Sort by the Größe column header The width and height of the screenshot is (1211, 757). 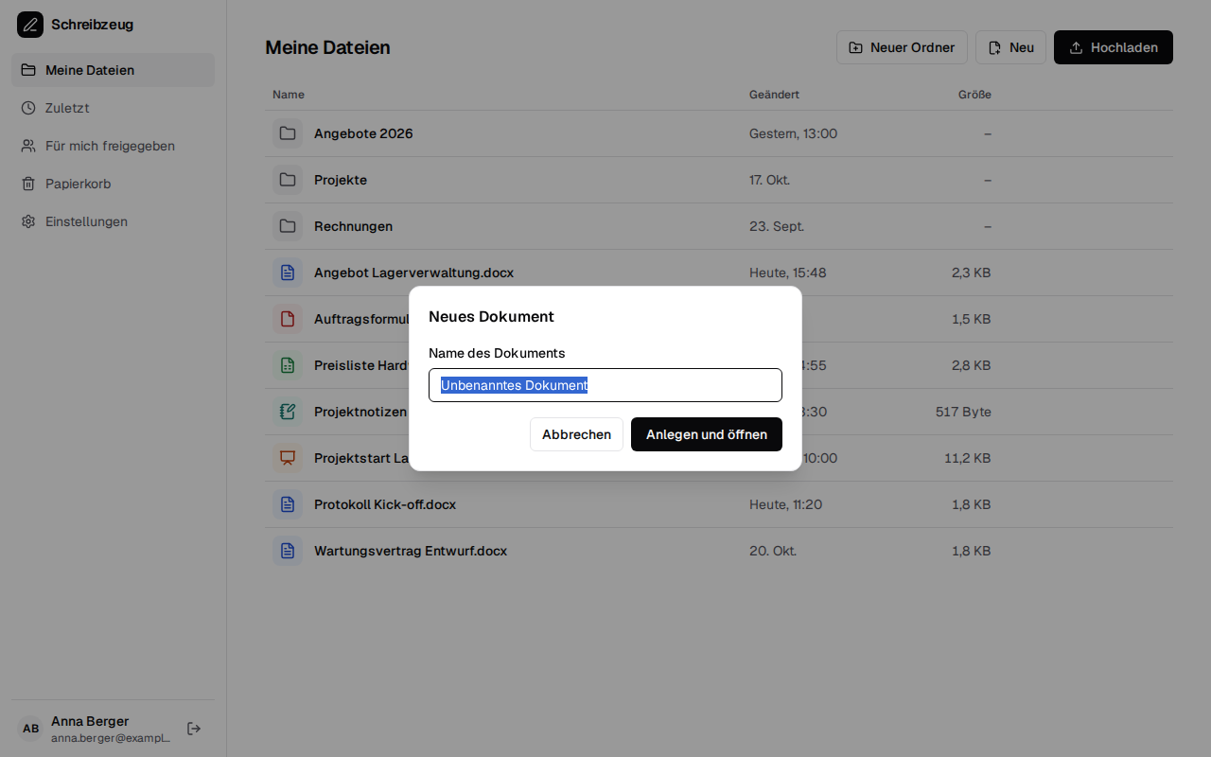974,95
